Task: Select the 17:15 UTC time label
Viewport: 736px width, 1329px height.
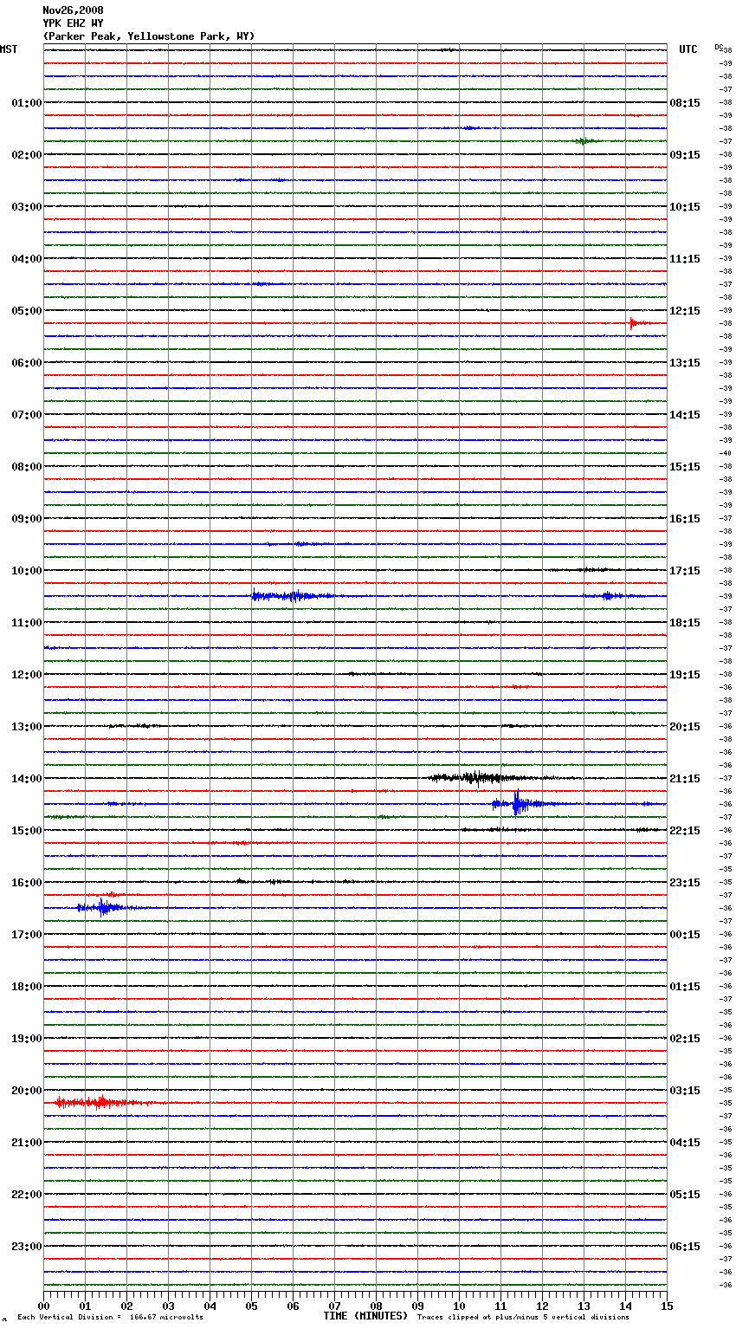Action: tap(685, 571)
